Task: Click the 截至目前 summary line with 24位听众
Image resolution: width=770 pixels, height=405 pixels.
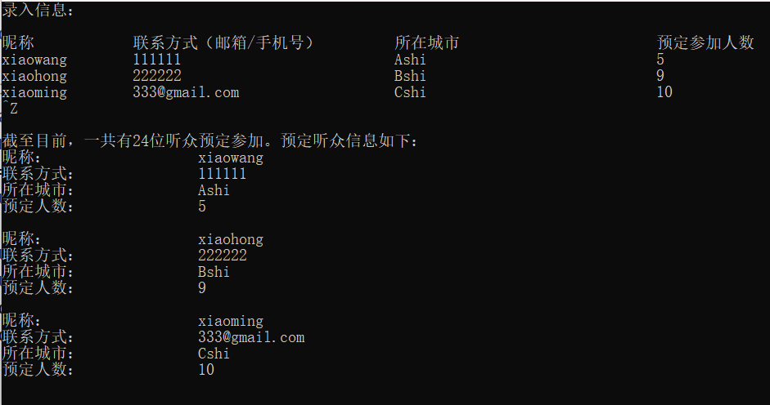Action: pyautogui.click(x=210, y=140)
